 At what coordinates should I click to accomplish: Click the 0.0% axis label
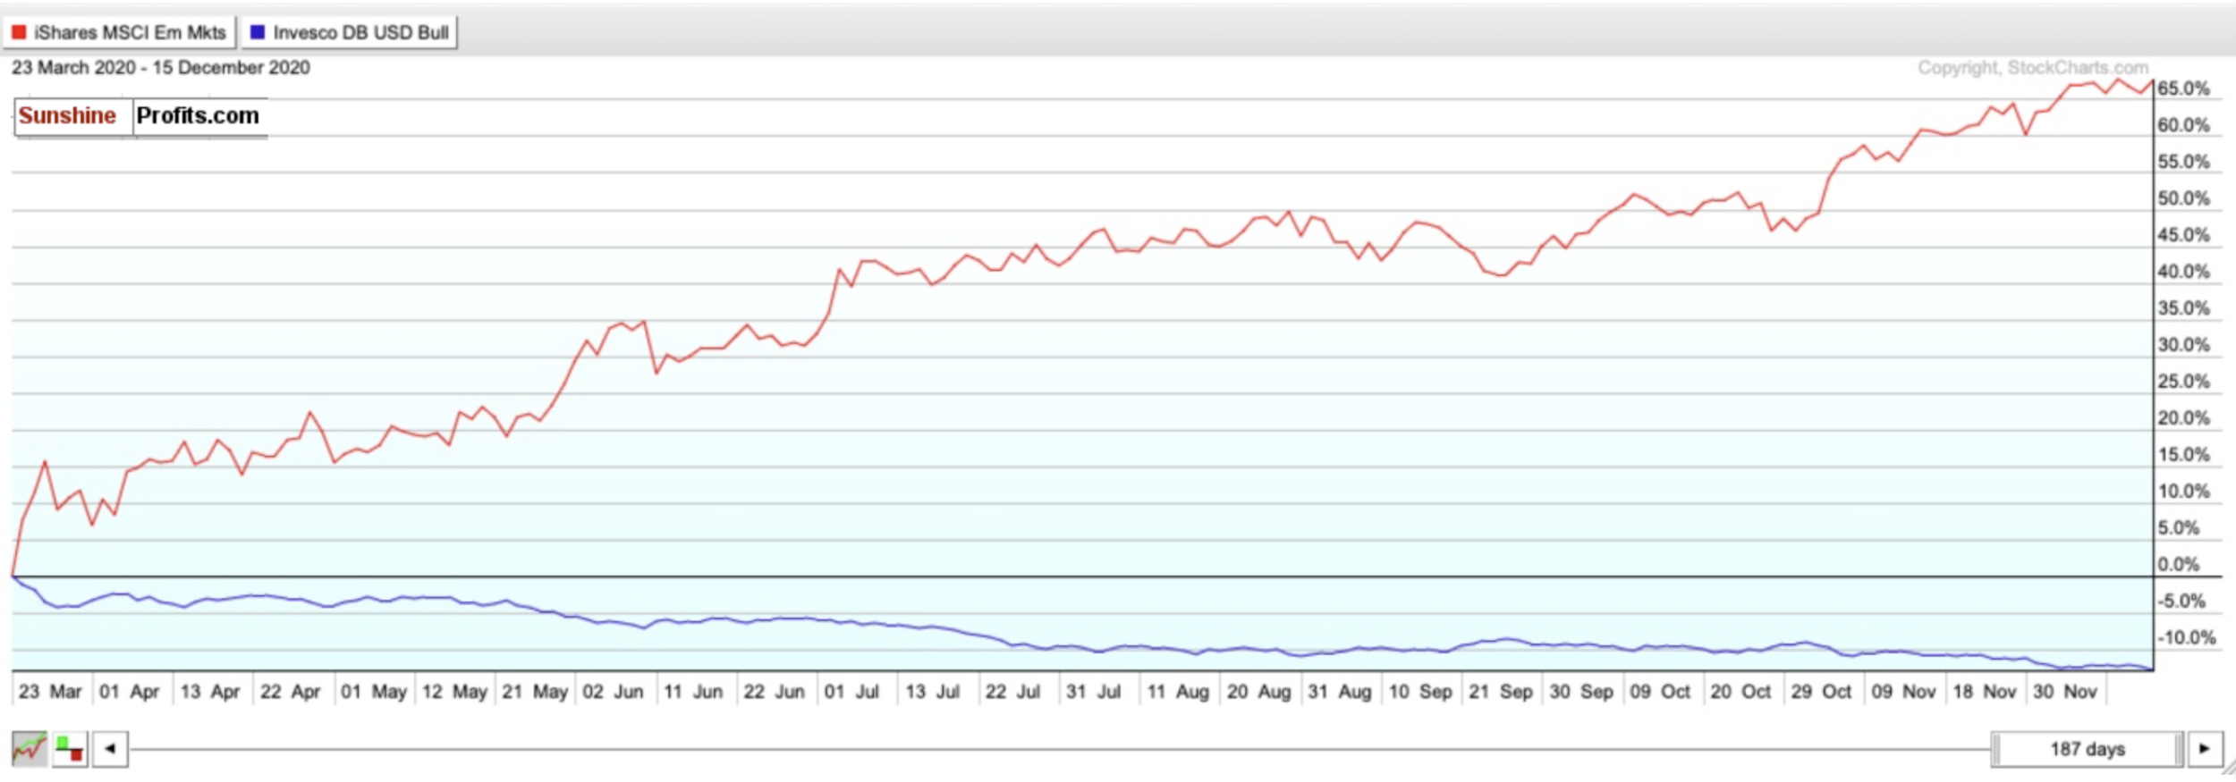pyautogui.click(x=2178, y=565)
